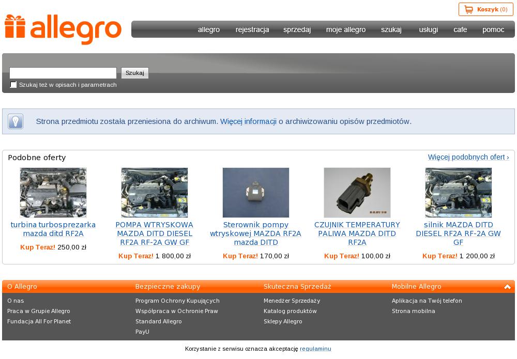Open cafe in the navigation bar
This screenshot has height=359, width=517.
[x=460, y=29]
